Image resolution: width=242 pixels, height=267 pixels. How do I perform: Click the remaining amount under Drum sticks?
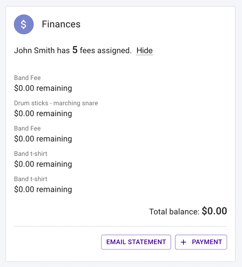coord(43,114)
